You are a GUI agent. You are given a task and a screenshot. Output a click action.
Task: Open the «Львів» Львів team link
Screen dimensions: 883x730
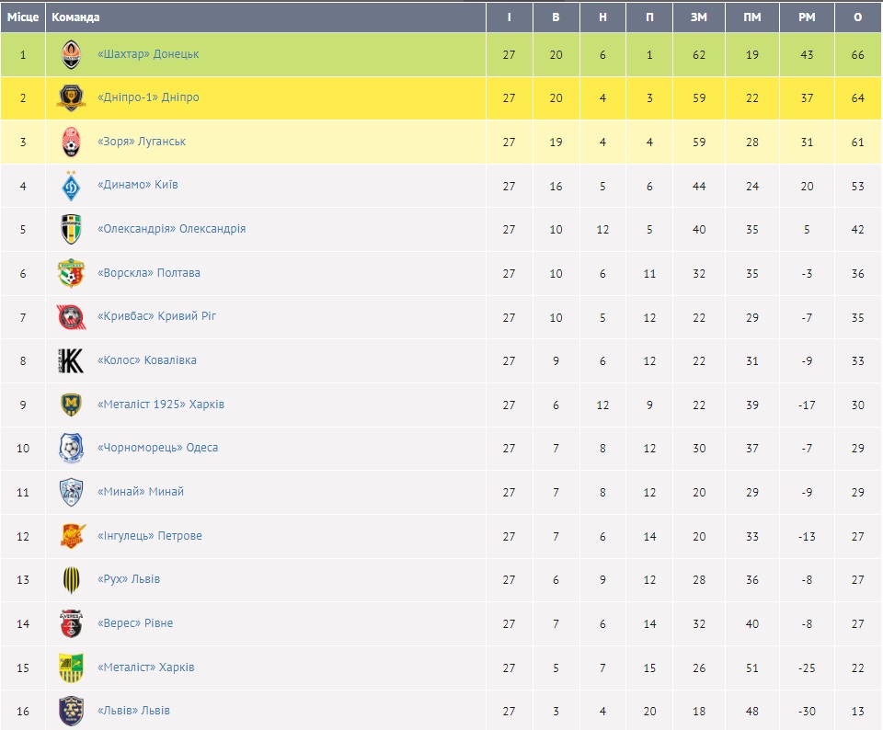[x=133, y=711]
